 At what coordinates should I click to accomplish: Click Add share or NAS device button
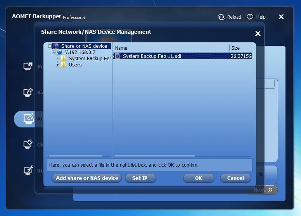(87, 178)
